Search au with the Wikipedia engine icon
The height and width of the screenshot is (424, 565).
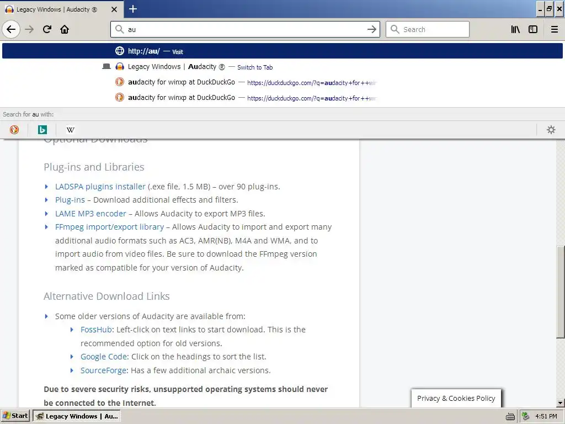[x=71, y=130]
